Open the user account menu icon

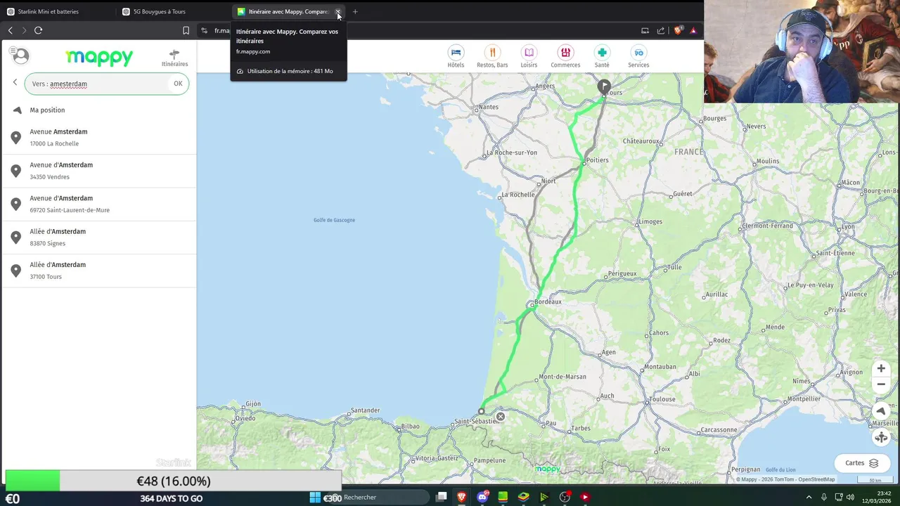pos(21,56)
